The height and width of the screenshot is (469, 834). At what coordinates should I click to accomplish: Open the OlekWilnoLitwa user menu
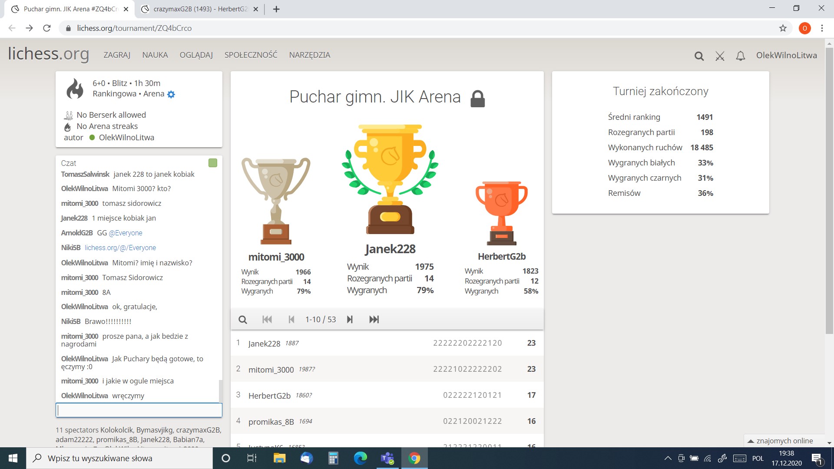[x=786, y=55]
